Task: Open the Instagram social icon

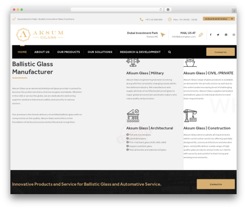Action: [234, 35]
